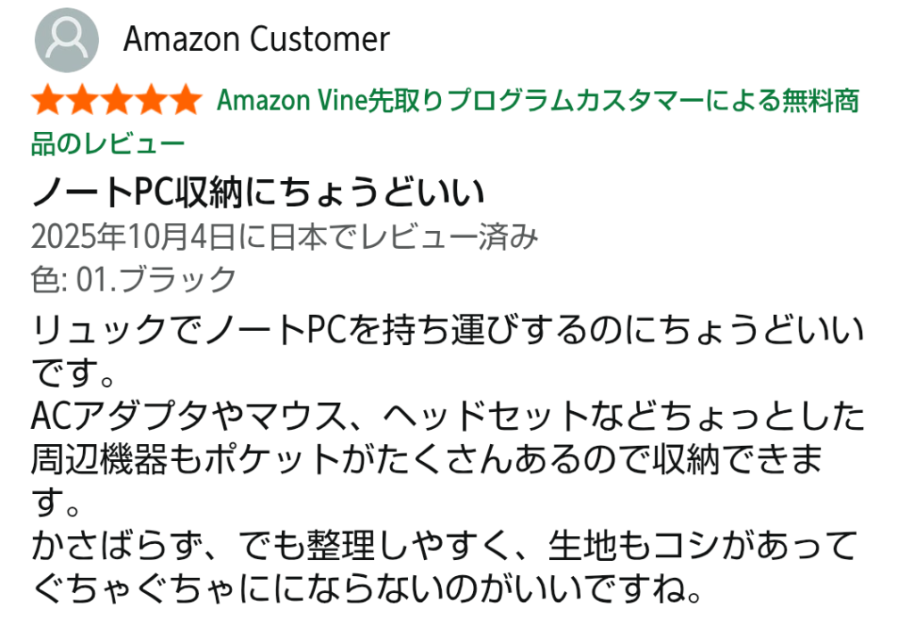Open review title ノートPC収納にちょうどいい
Viewport: 914px width, 626px height.
point(258,192)
